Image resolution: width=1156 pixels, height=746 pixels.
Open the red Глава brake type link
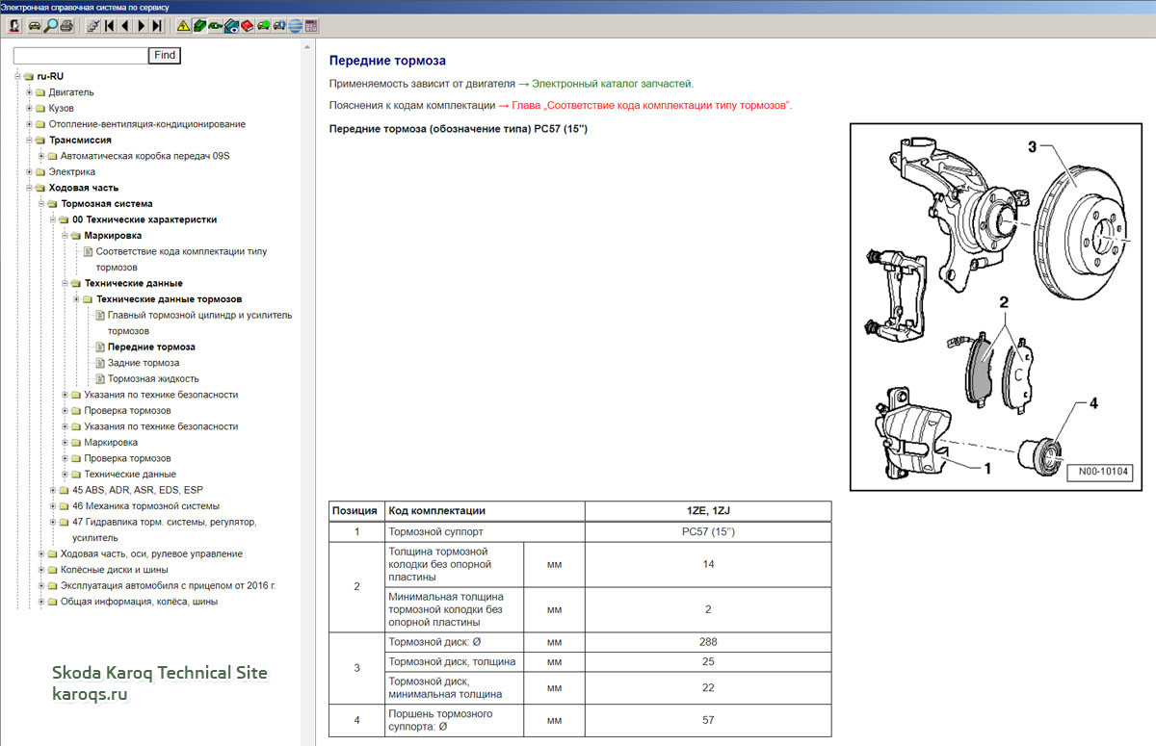[651, 105]
